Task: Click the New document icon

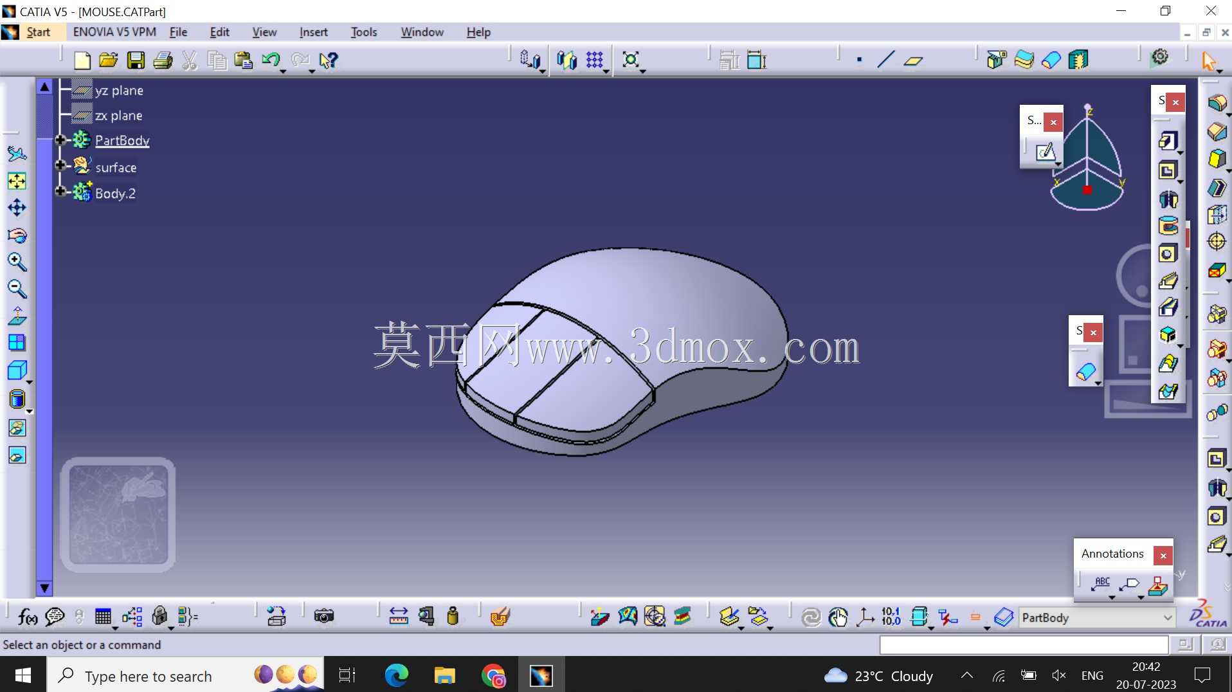Action: pyautogui.click(x=82, y=60)
